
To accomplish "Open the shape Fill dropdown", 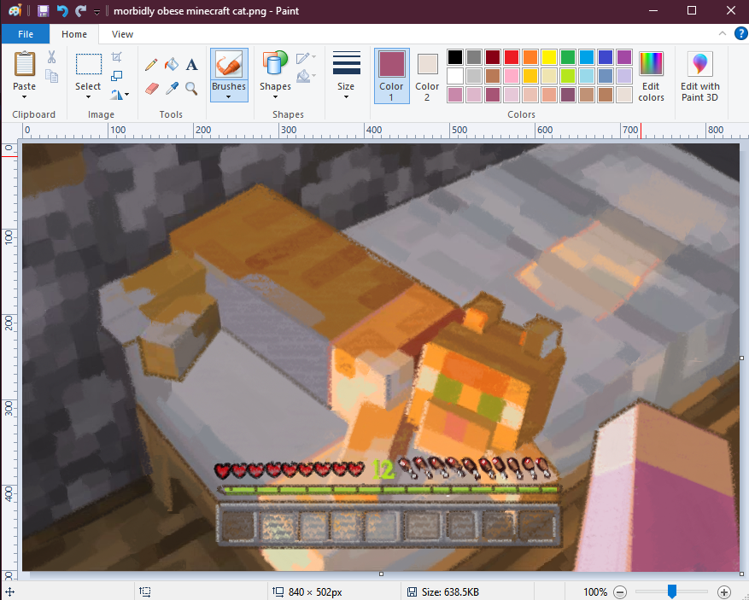I will pos(306,76).
